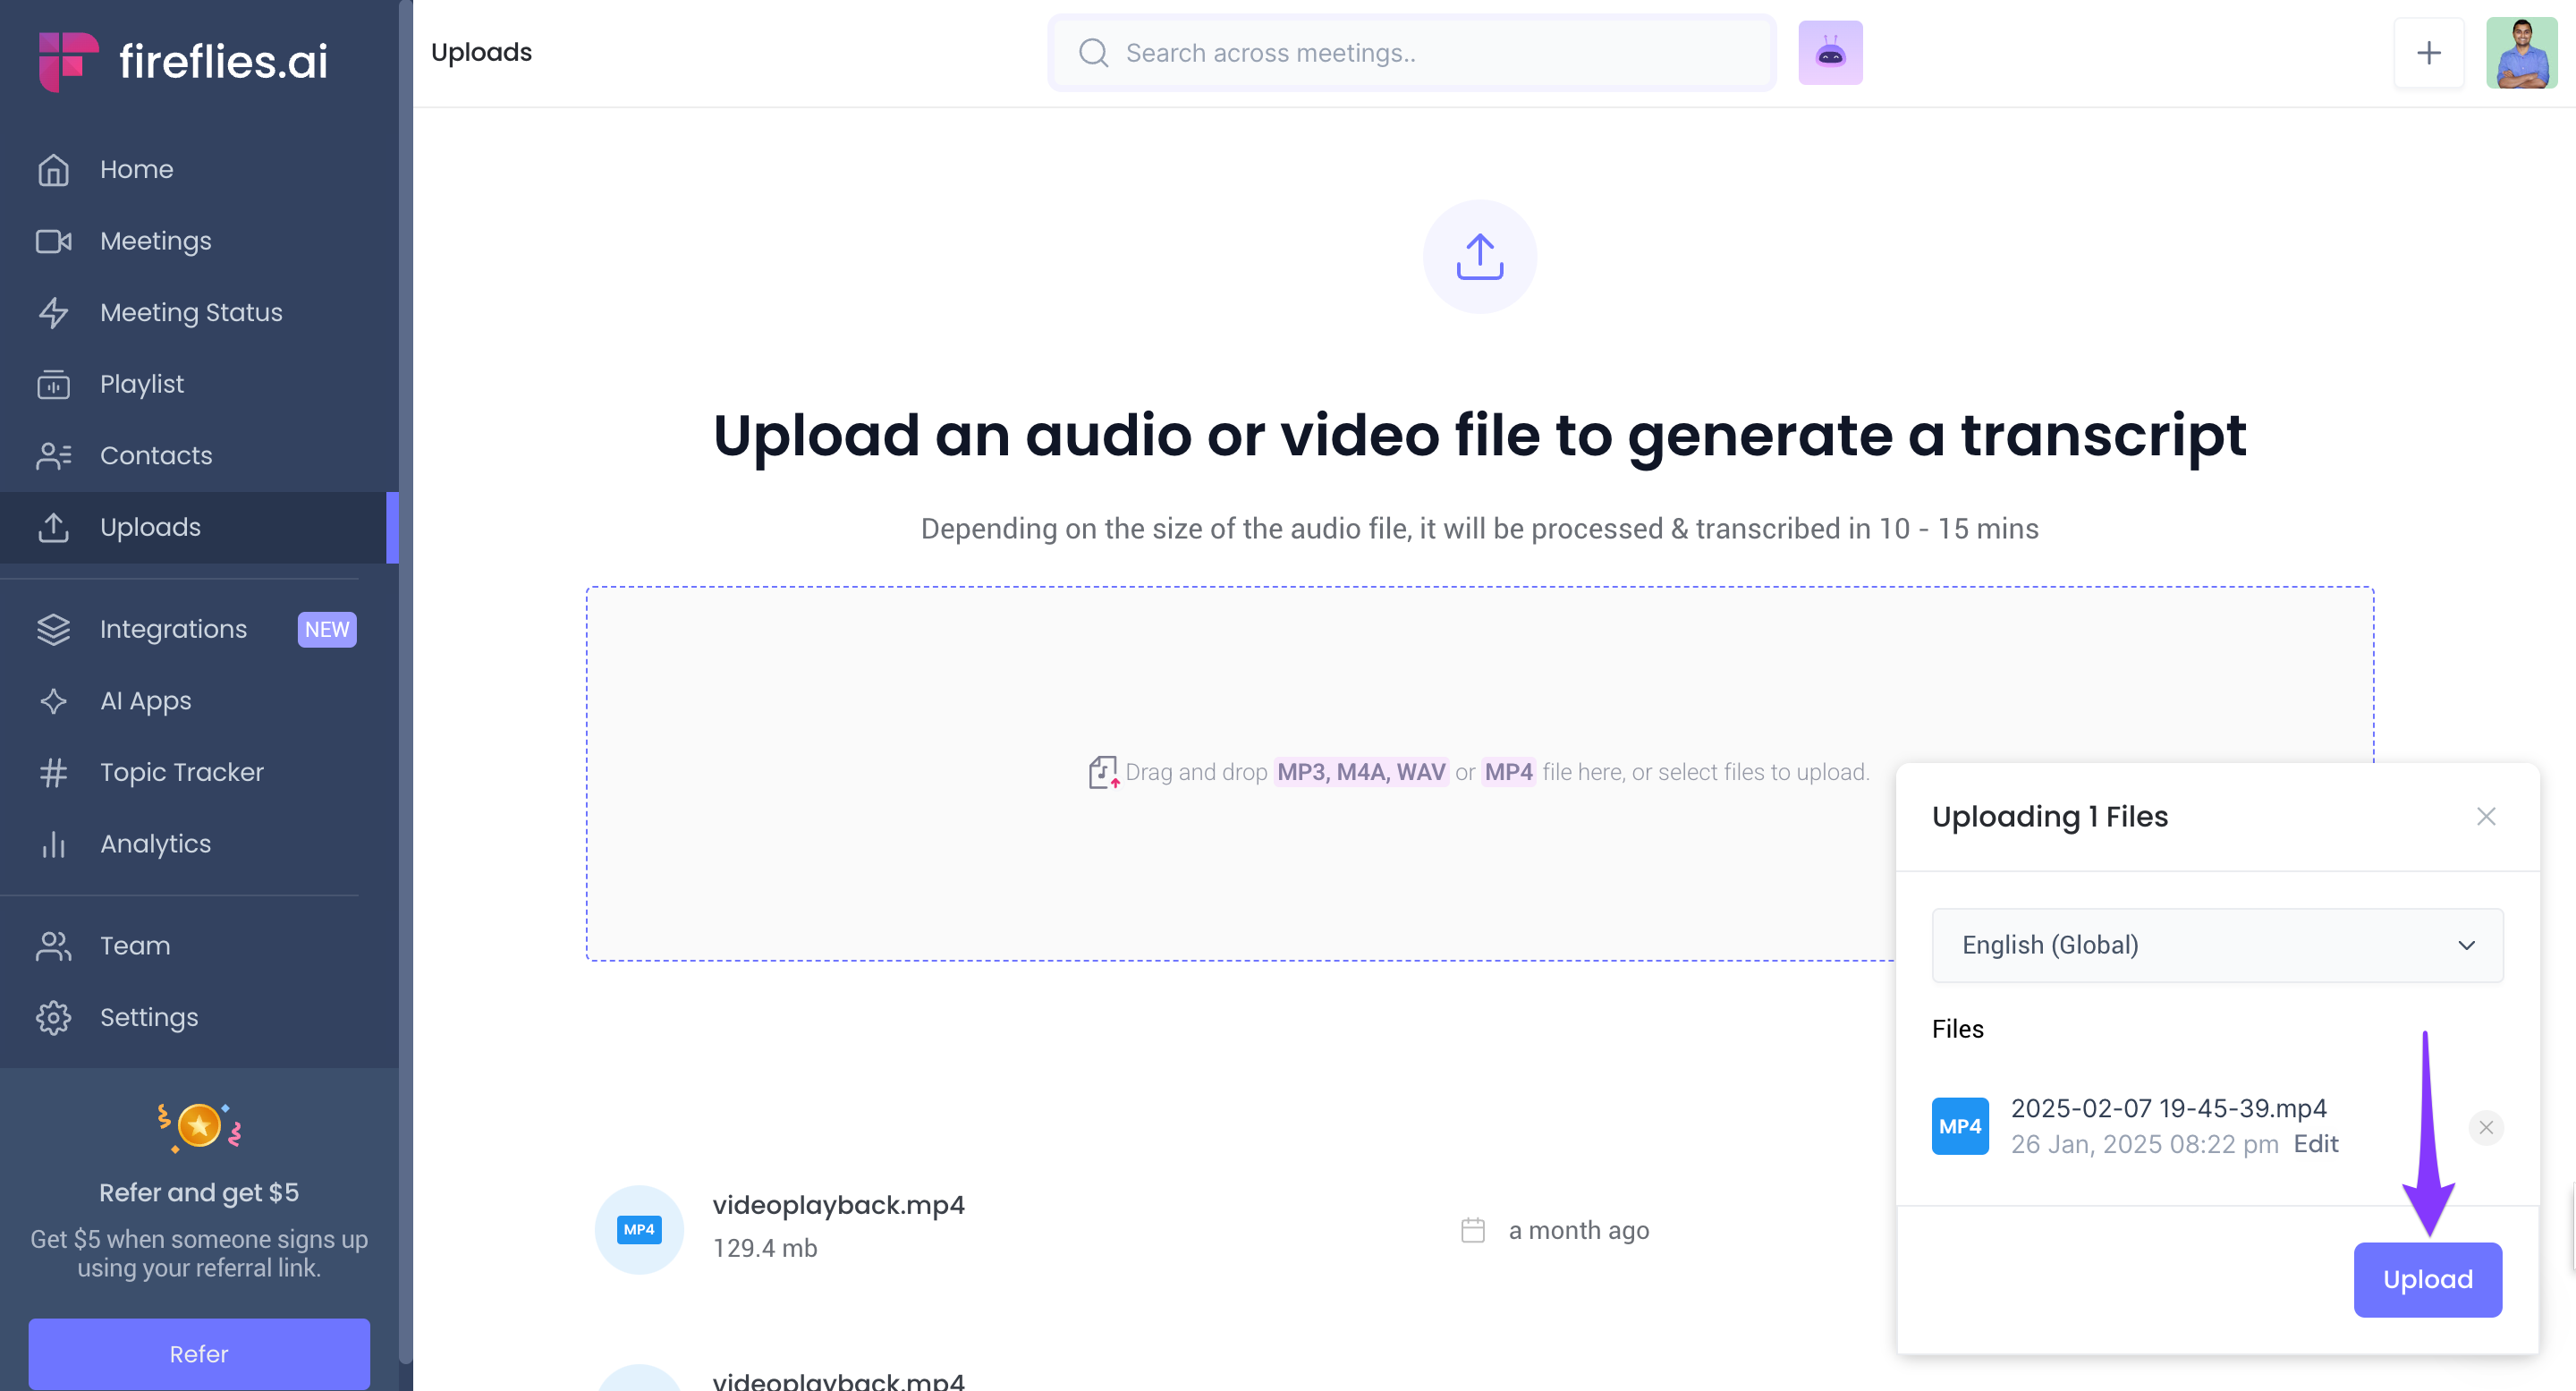This screenshot has height=1391, width=2576.
Task: Remove 2025-02-07 19-45-39.mp4 from upload list
Action: click(x=2485, y=1127)
